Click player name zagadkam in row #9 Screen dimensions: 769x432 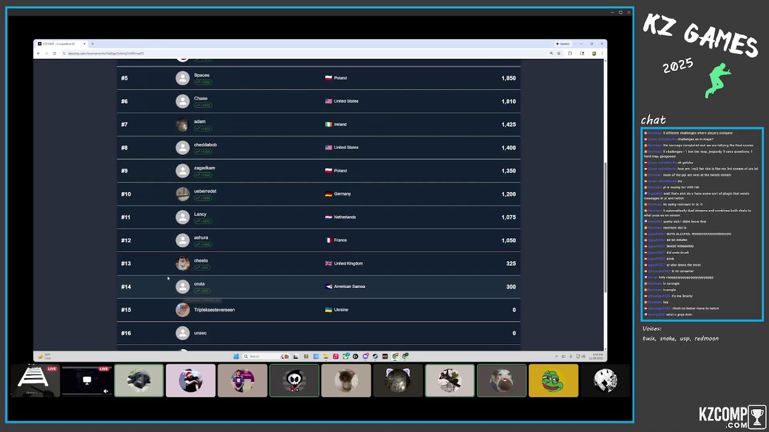204,168
